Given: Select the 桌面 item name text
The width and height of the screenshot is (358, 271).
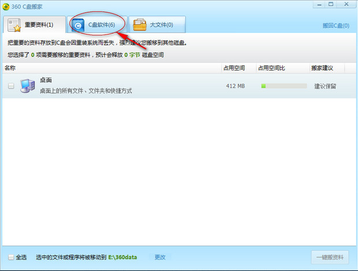Looking at the screenshot, I should [x=46, y=80].
